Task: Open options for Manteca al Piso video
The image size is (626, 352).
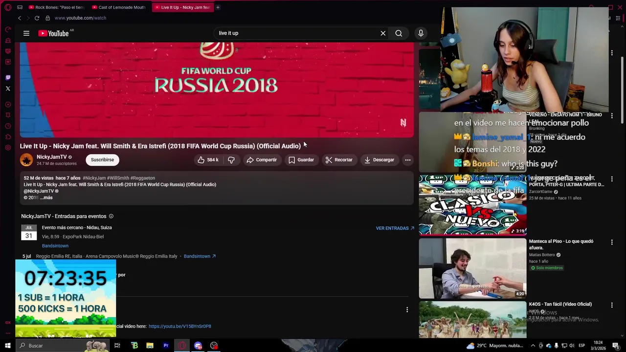Action: point(612,242)
